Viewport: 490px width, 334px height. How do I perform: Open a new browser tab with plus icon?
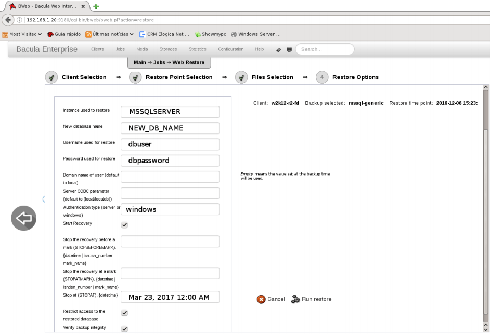(96, 6)
